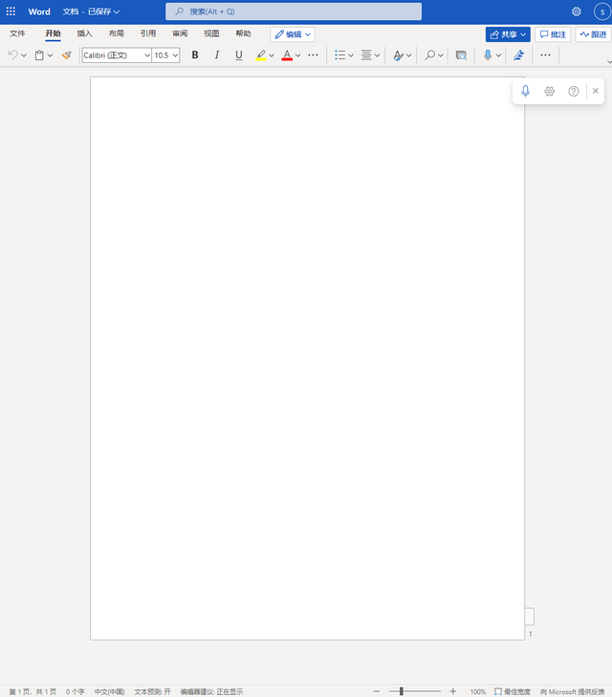Click the dictate microphone in ribbon
Image resolution: width=612 pixels, height=697 pixels.
[488, 55]
